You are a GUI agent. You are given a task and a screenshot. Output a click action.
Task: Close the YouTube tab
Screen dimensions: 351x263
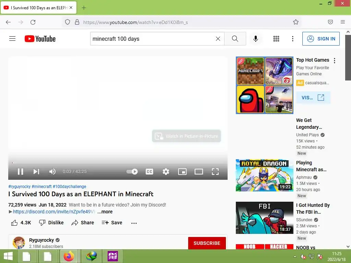(71, 8)
